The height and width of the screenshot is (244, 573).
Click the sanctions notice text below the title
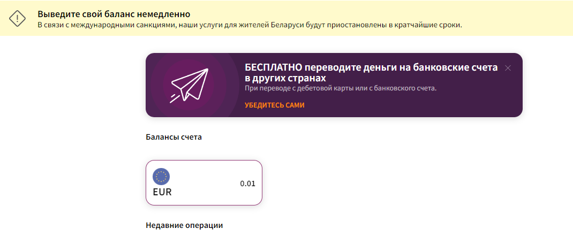[x=250, y=25]
